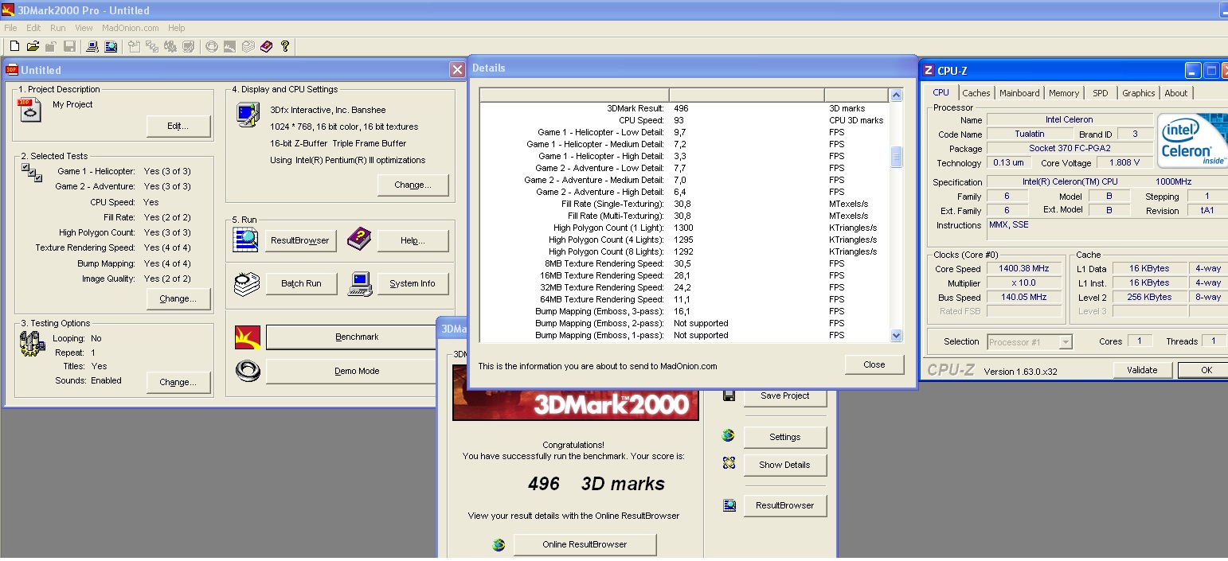
Task: Click the purple help book toolbar icon
Action: (x=266, y=46)
